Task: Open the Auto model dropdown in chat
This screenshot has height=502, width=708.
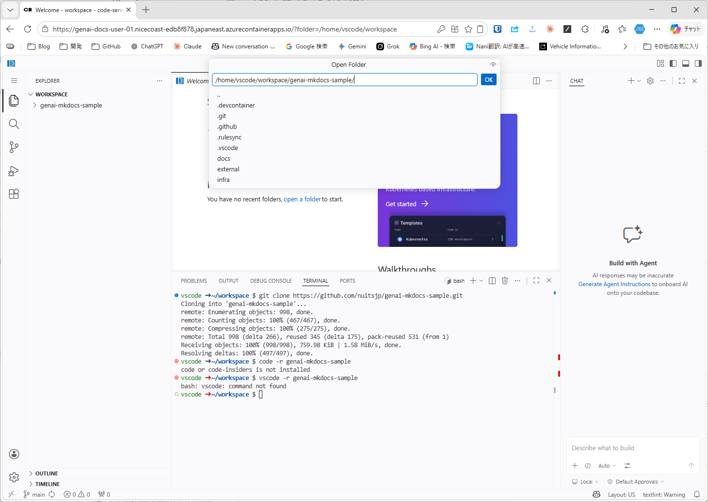Action: coord(607,466)
